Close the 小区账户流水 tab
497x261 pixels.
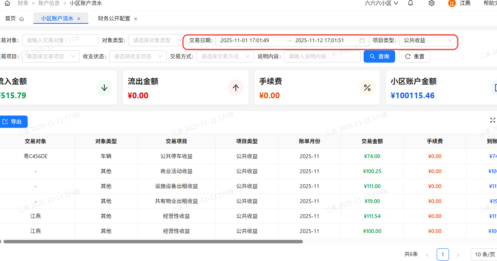[79, 18]
